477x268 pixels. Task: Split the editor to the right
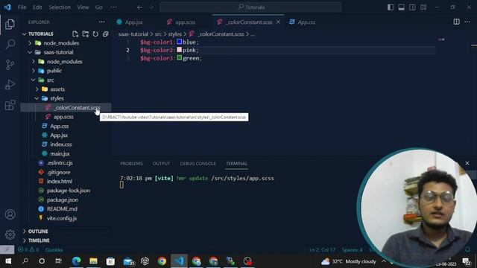456,22
